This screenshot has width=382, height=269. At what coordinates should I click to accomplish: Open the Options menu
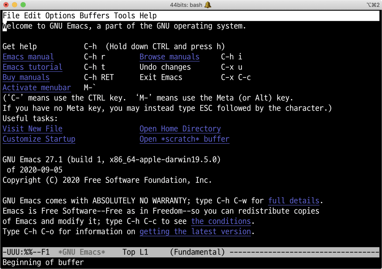pos(60,16)
